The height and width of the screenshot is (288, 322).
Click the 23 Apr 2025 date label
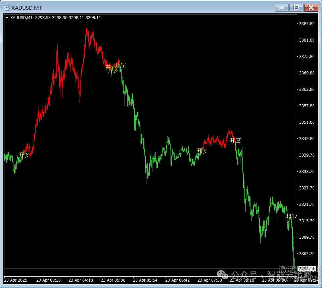pyautogui.click(x=15, y=280)
